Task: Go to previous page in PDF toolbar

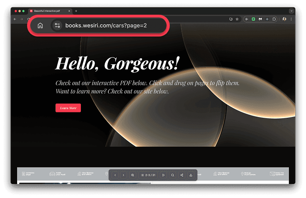Action: tap(115, 175)
